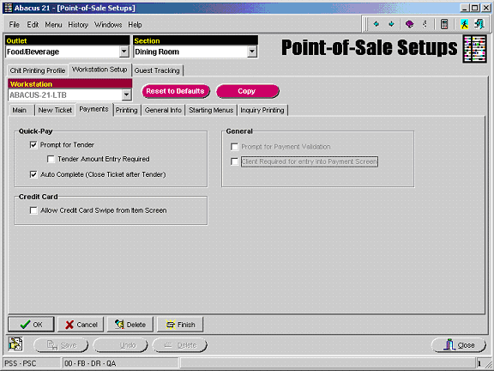Click the purple book toolbar icon
This screenshot has height=371, width=494.
tap(409, 24)
